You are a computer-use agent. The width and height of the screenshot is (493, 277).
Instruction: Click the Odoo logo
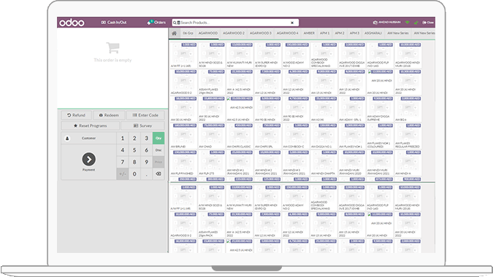pos(72,23)
